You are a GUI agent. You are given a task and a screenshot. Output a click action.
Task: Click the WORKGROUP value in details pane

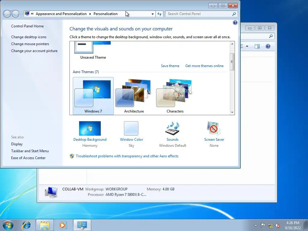116,189
